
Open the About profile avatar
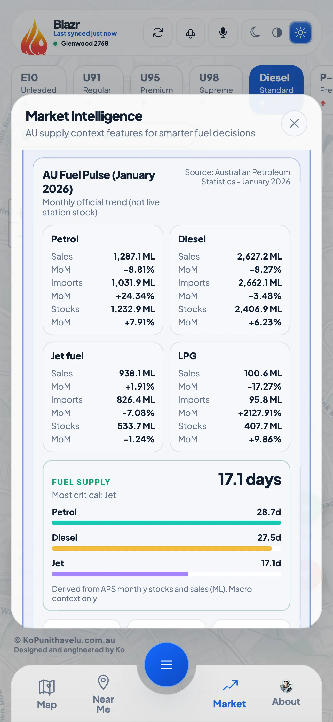pyautogui.click(x=286, y=686)
